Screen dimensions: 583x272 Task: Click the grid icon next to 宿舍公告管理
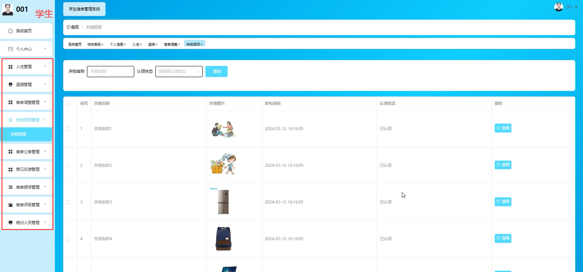[x=10, y=152]
